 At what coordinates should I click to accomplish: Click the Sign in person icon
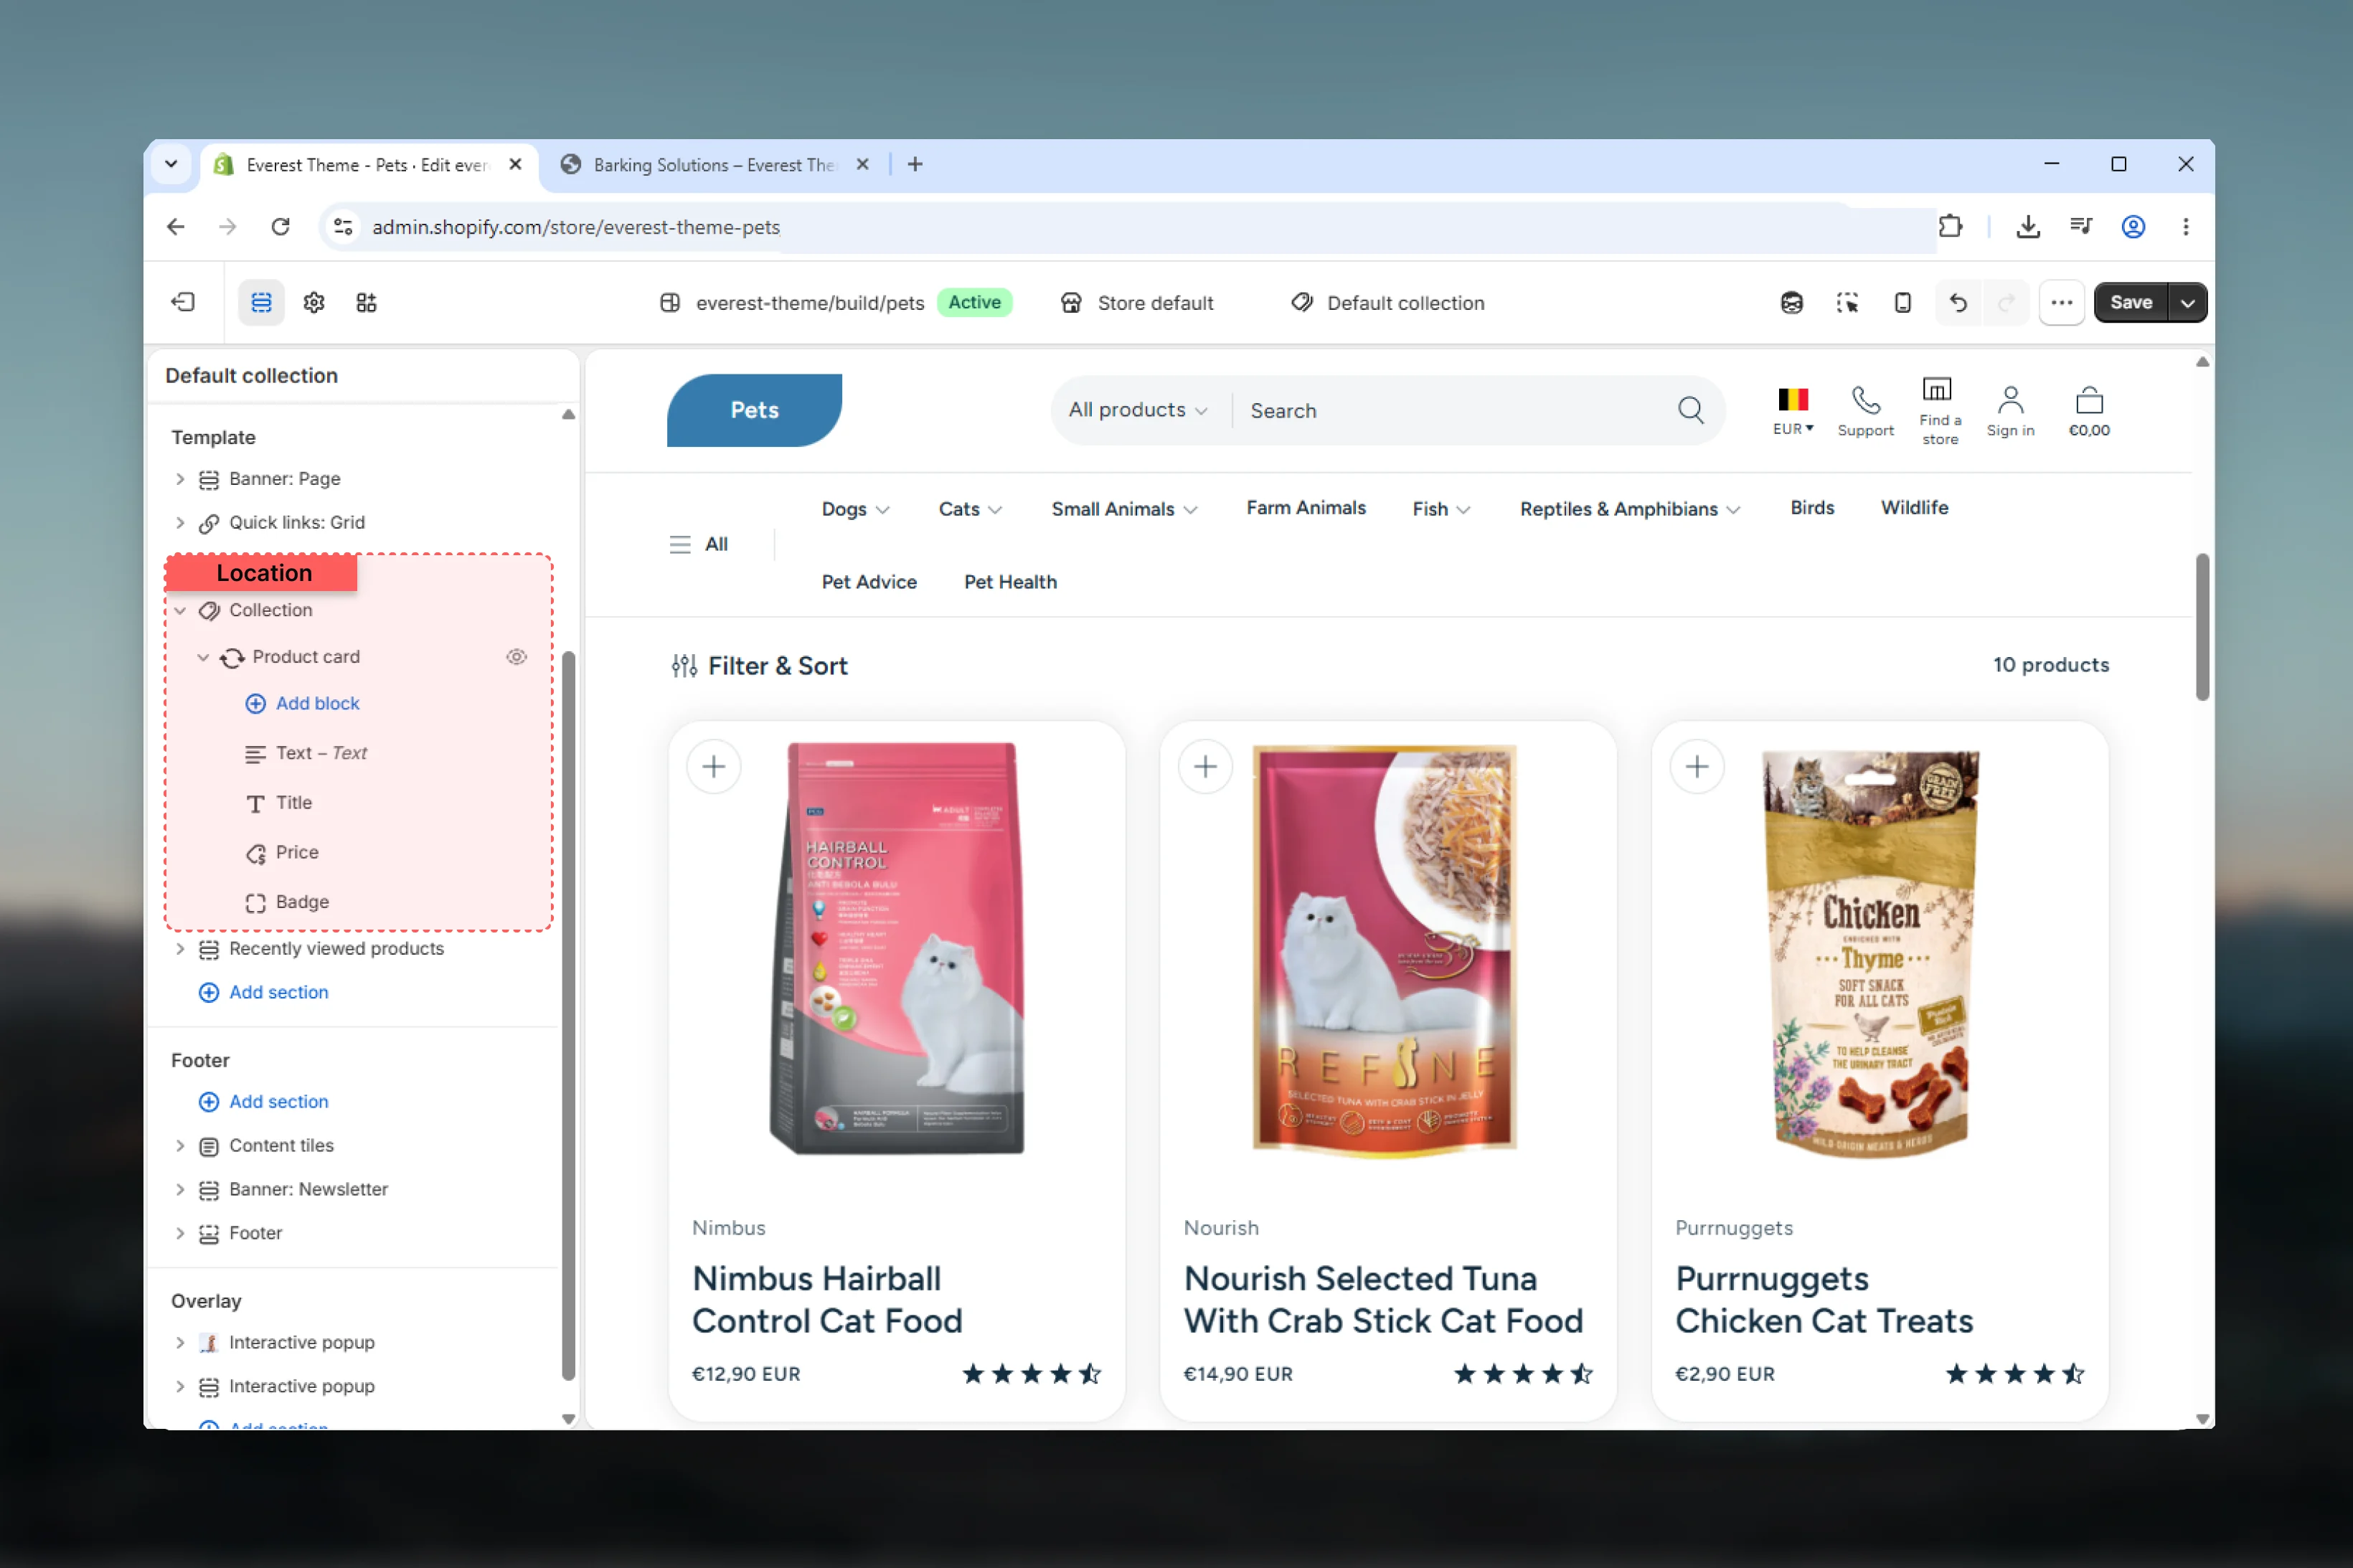2010,401
